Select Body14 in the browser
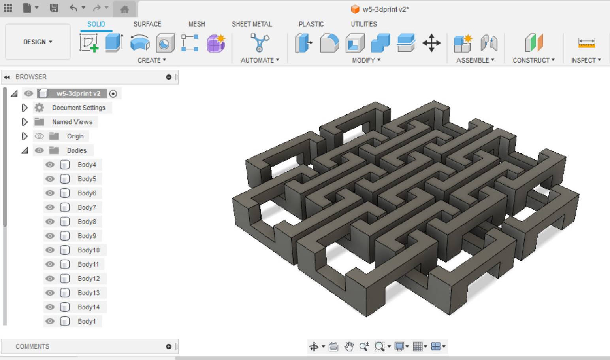Viewport: 610px width, 360px height. (88, 307)
